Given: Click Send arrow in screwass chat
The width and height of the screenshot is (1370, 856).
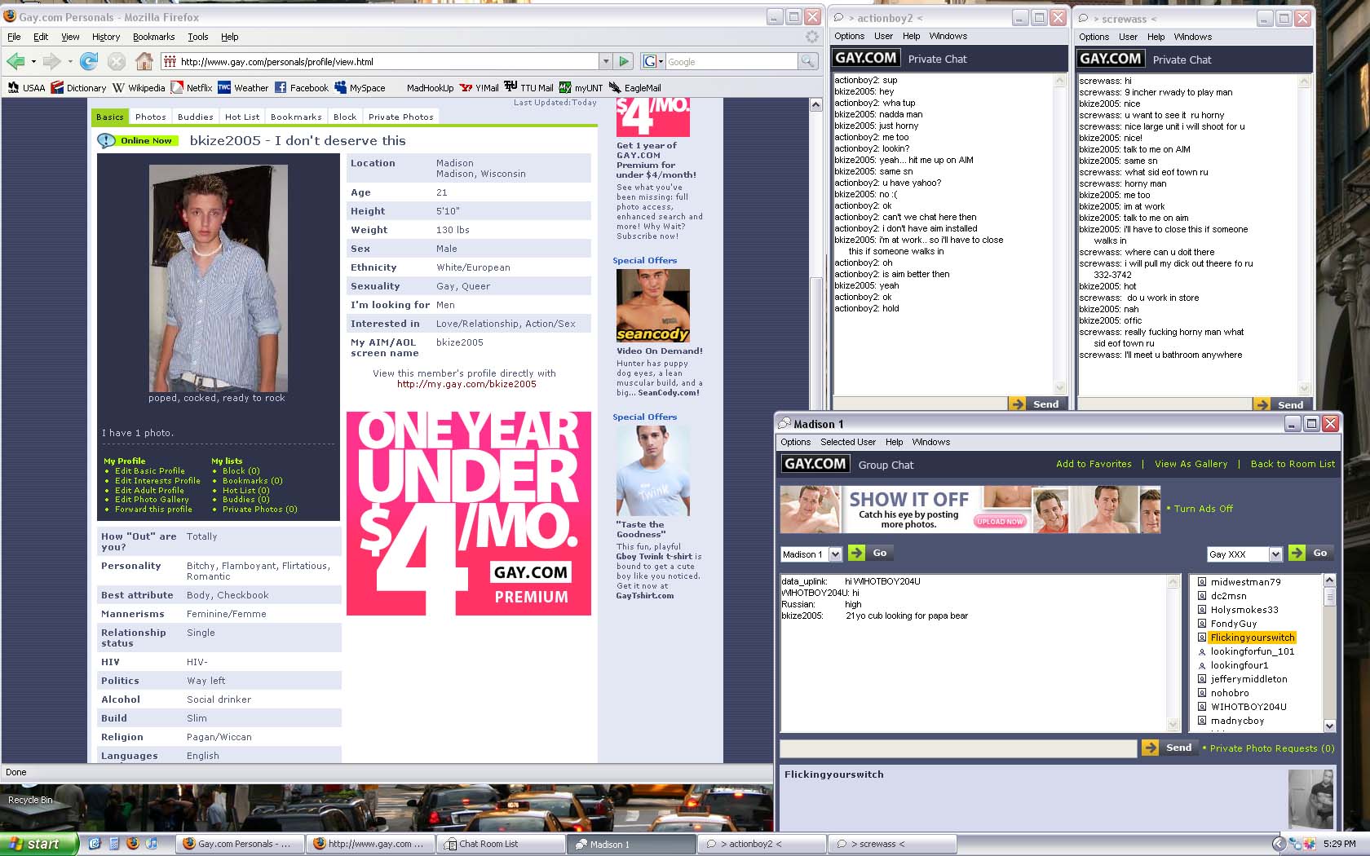Looking at the screenshot, I should point(1262,404).
